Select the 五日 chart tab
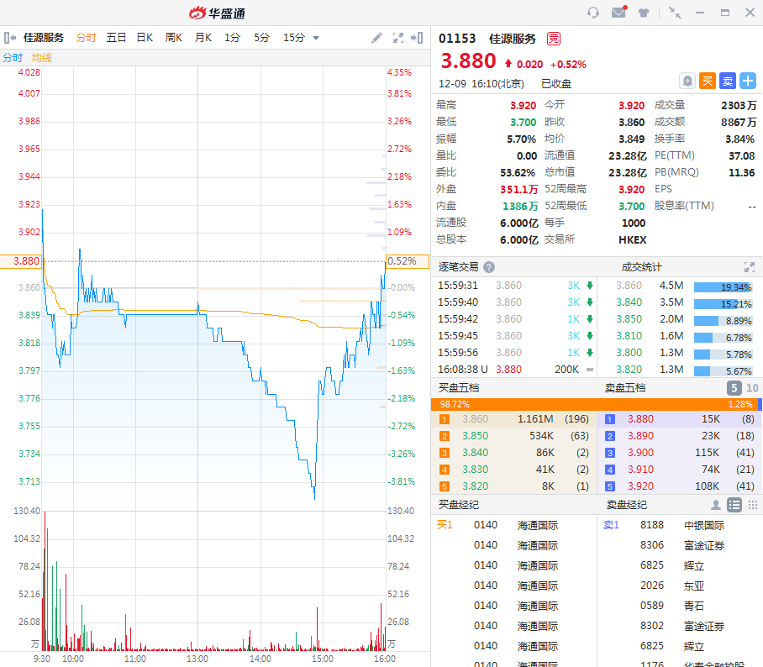Viewport: 763px width, 667px height. [x=116, y=38]
